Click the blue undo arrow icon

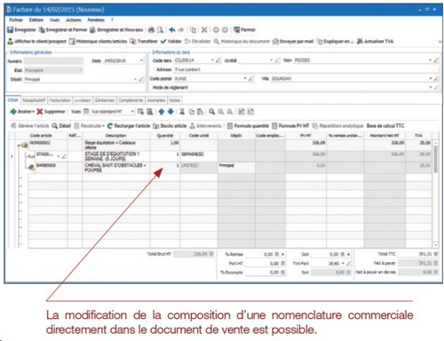coord(172,30)
